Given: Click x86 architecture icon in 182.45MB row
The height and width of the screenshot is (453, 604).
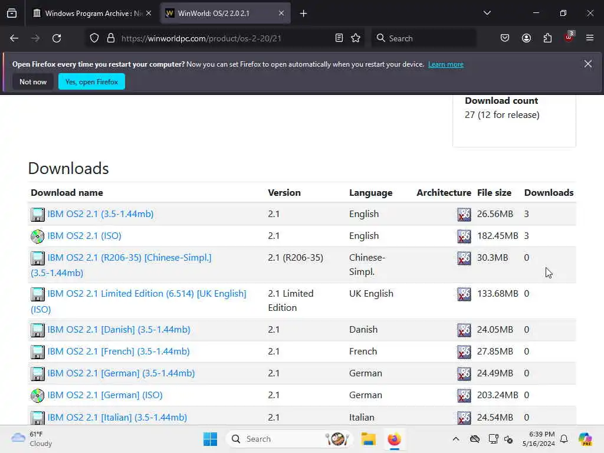Looking at the screenshot, I should pyautogui.click(x=464, y=236).
